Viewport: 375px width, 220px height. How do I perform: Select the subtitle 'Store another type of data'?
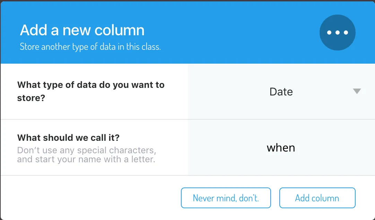pyautogui.click(x=90, y=47)
